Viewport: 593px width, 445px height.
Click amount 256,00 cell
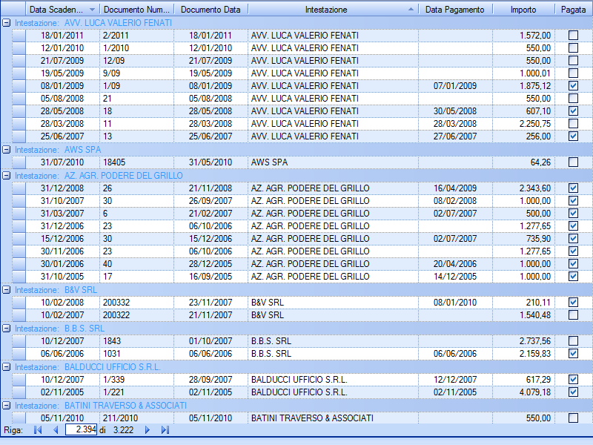click(x=523, y=136)
